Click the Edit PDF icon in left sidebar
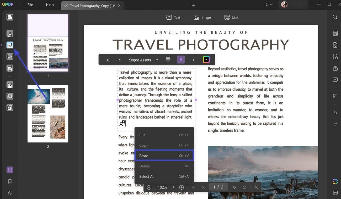The height and width of the screenshot is (199, 341). click(x=10, y=46)
